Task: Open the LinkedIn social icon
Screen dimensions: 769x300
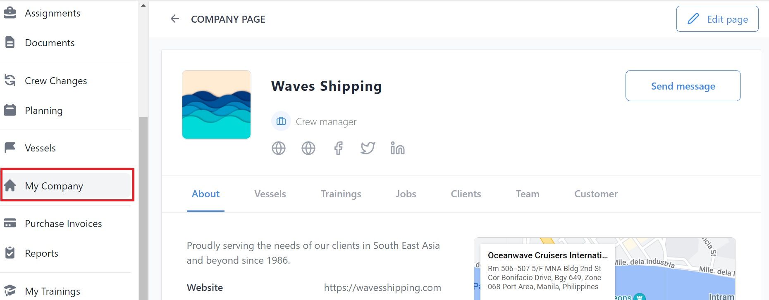Action: pos(397,148)
